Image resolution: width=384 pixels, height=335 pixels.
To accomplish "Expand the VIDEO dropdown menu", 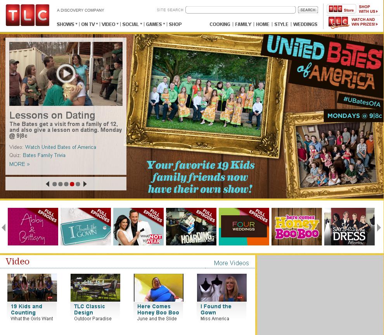I will (110, 24).
